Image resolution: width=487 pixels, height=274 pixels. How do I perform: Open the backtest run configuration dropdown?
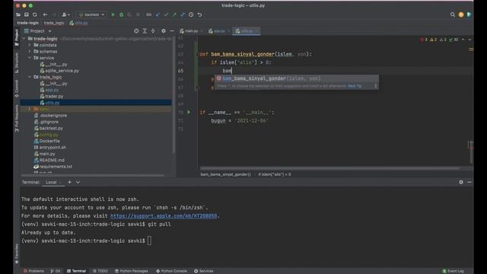click(x=91, y=14)
